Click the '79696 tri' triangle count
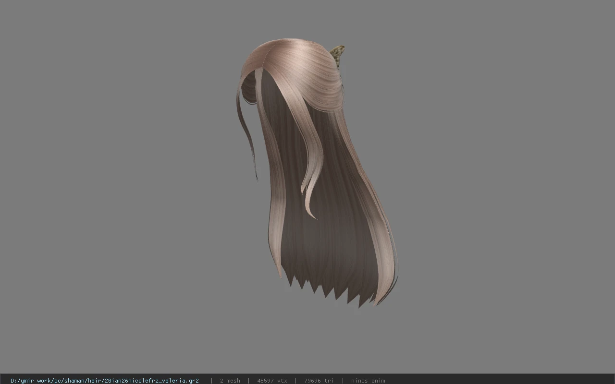 tap(319, 381)
